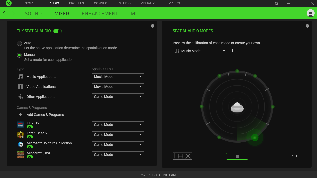Click the gamepad badge under Left 4 Dead 2

pyautogui.click(x=30, y=137)
